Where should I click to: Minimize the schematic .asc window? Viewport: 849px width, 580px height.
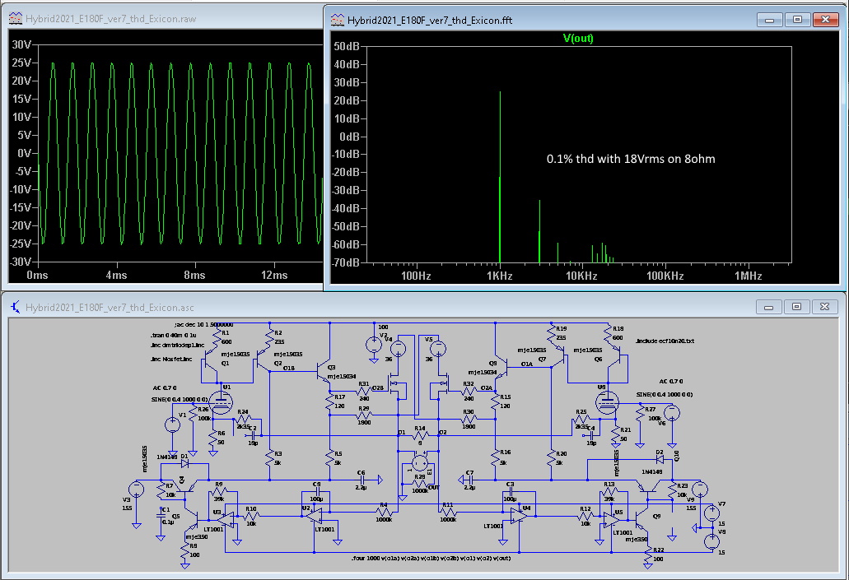[x=771, y=307]
